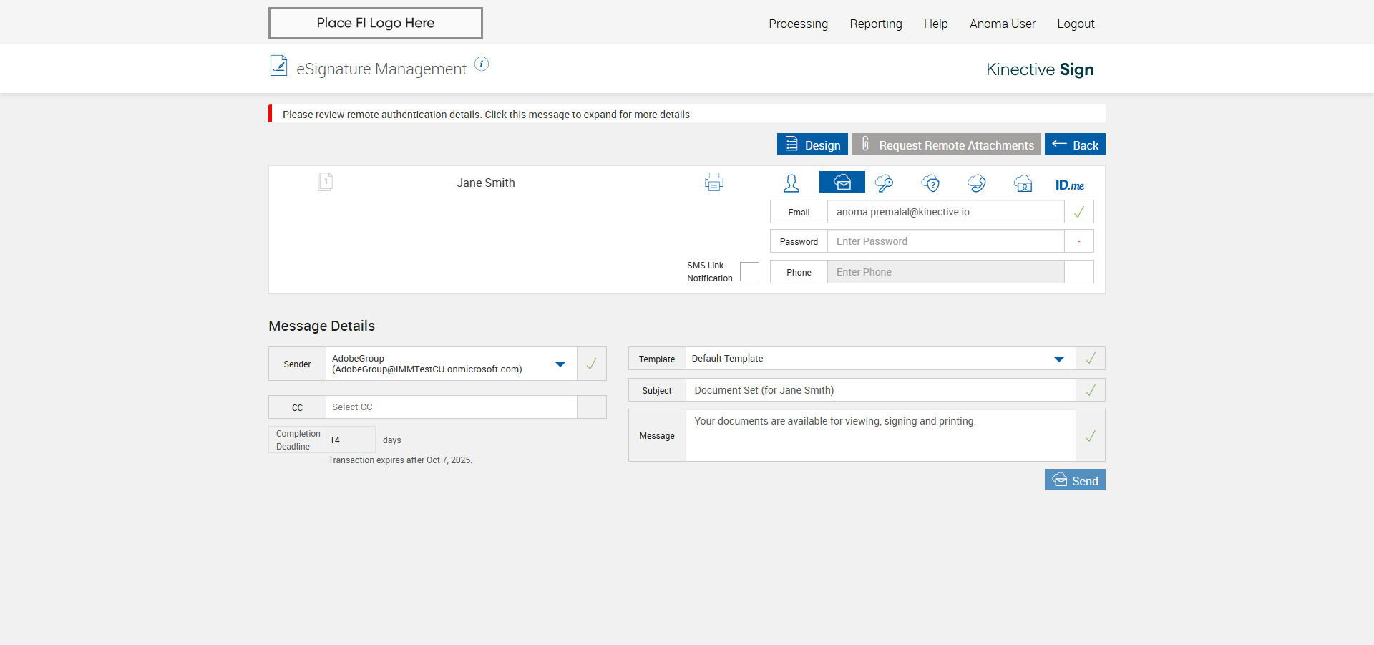Viewport: 1374px width, 645px height.
Task: Go back using the Back button
Action: (x=1074, y=145)
